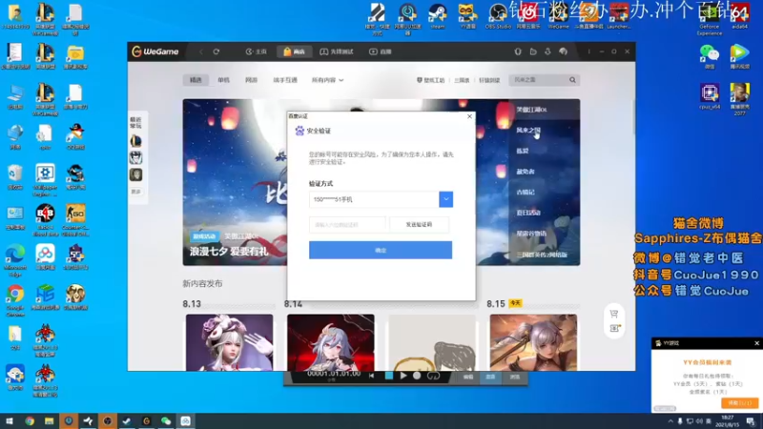Click play on the recording toolbar
The image size is (763, 429).
click(x=403, y=376)
